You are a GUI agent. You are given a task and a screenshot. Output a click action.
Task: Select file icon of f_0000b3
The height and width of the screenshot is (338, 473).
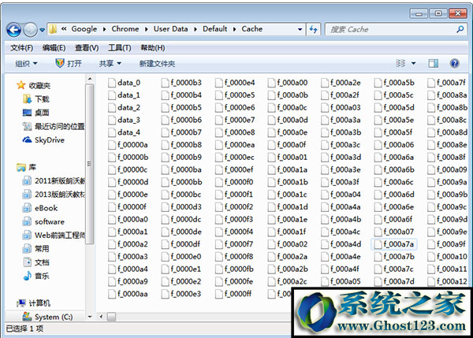[x=165, y=83]
